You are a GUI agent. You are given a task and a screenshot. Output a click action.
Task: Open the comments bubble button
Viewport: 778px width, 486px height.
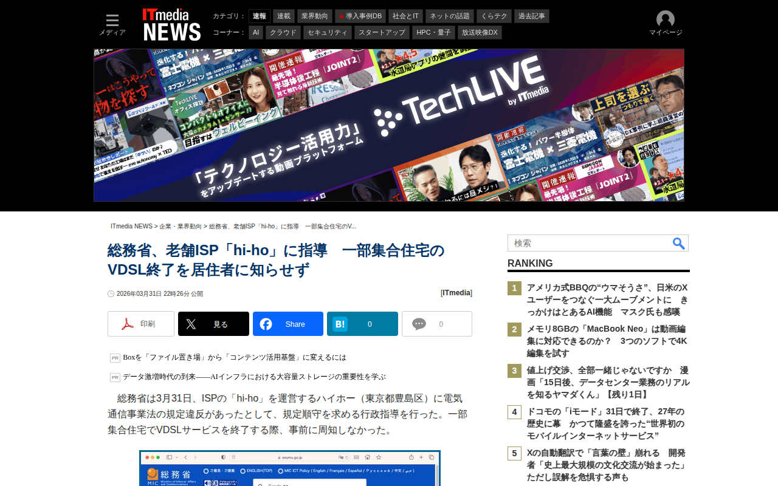pyautogui.click(x=437, y=324)
